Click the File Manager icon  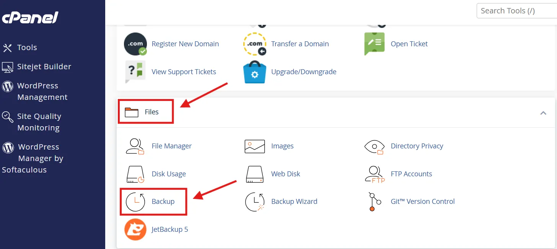pos(135,146)
